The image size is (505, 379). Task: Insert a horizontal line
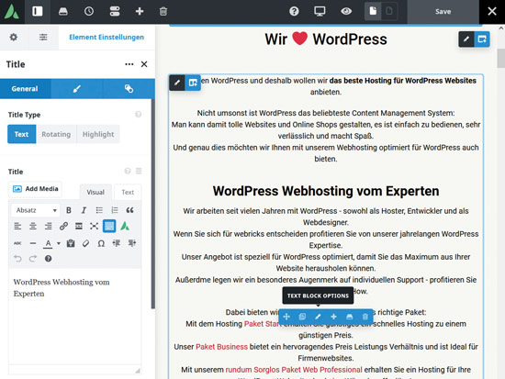point(33,243)
